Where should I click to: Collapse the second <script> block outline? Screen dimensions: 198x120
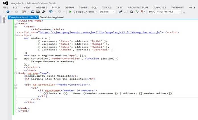click(x=15, y=35)
